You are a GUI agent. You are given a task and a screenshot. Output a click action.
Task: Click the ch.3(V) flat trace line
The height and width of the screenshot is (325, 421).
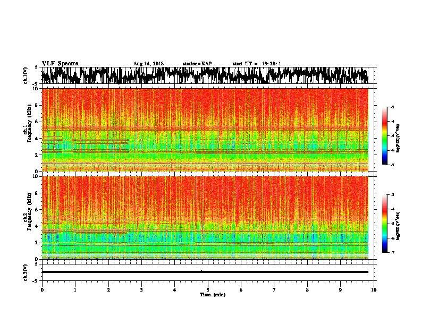(x=205, y=272)
